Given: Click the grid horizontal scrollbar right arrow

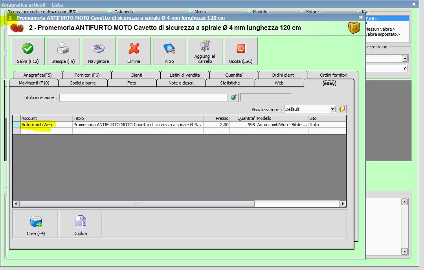Looking at the screenshot, I should (343, 204).
